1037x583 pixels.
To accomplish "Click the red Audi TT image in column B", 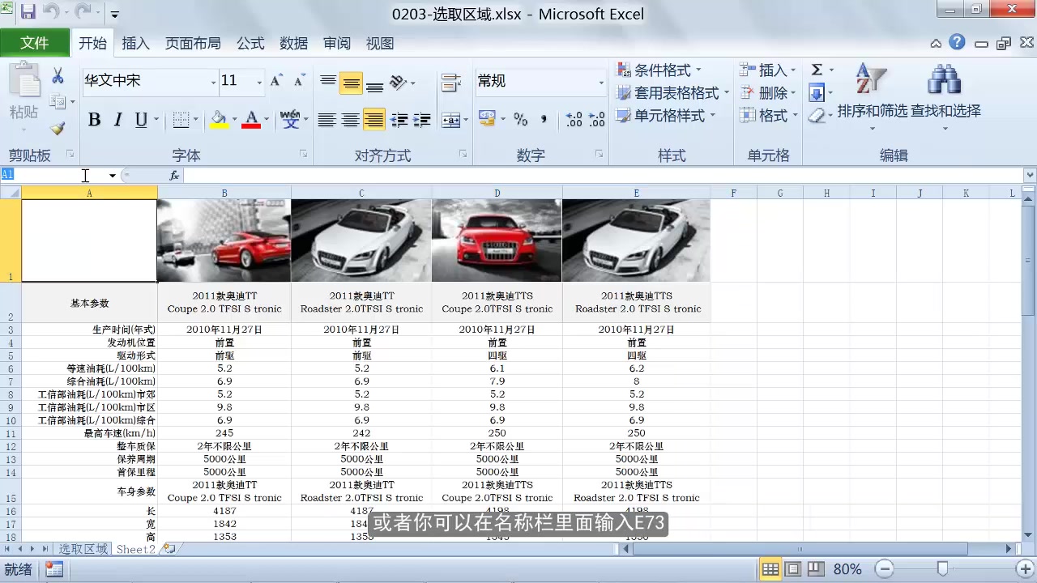I will [224, 240].
